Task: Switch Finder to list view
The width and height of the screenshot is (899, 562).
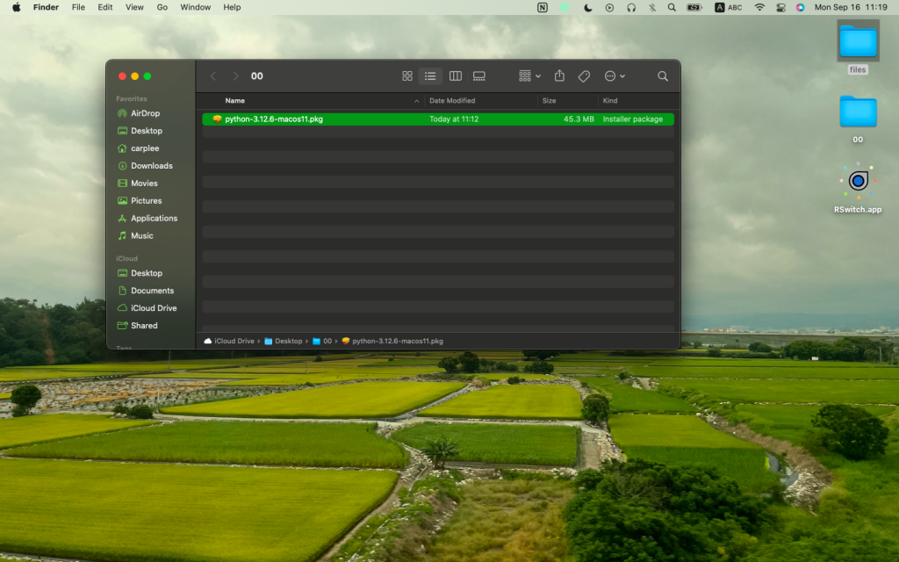Action: (x=430, y=76)
